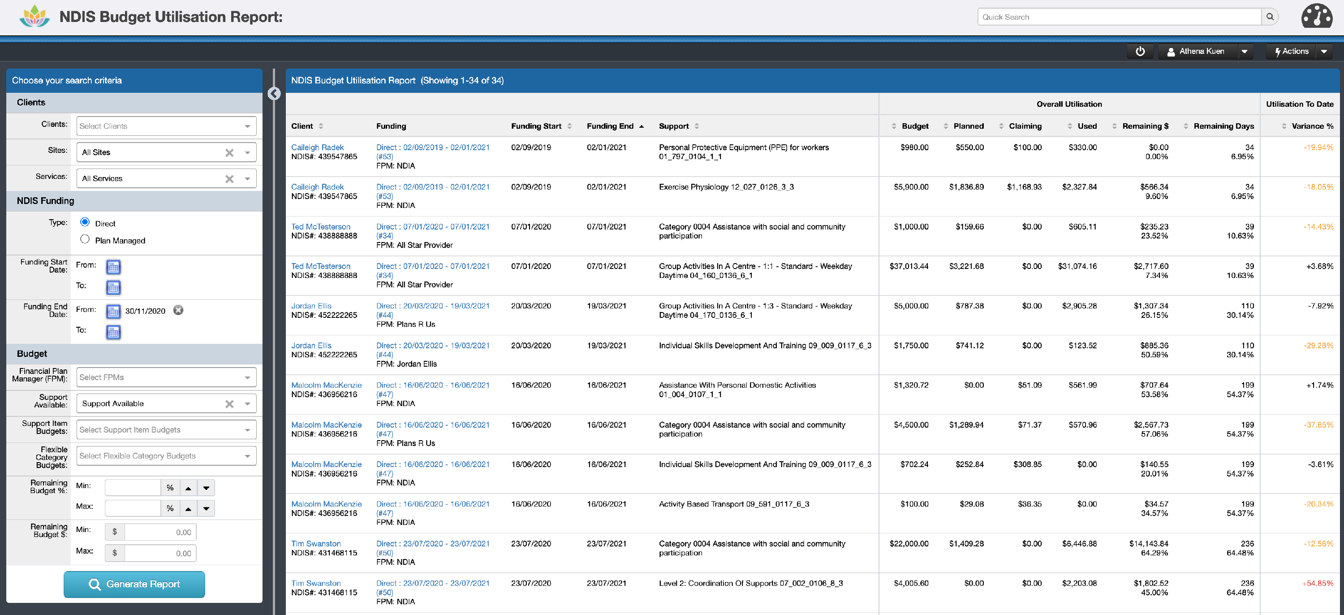Image resolution: width=1344 pixels, height=615 pixels.
Task: Increase Remaining Budget % minimum value
Action: (188, 488)
